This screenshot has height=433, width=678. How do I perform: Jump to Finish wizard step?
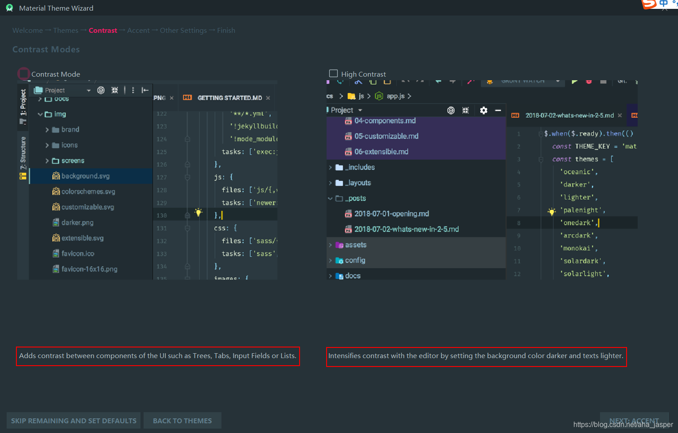(x=226, y=31)
